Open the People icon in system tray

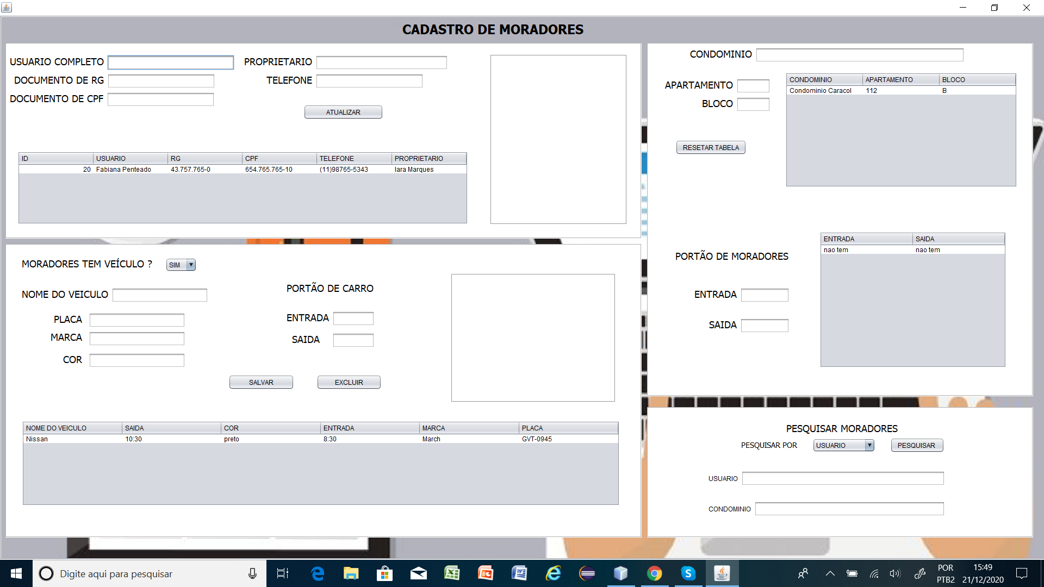pyautogui.click(x=803, y=573)
